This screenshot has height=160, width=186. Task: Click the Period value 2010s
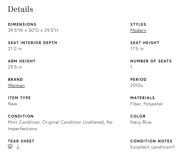(x=137, y=85)
